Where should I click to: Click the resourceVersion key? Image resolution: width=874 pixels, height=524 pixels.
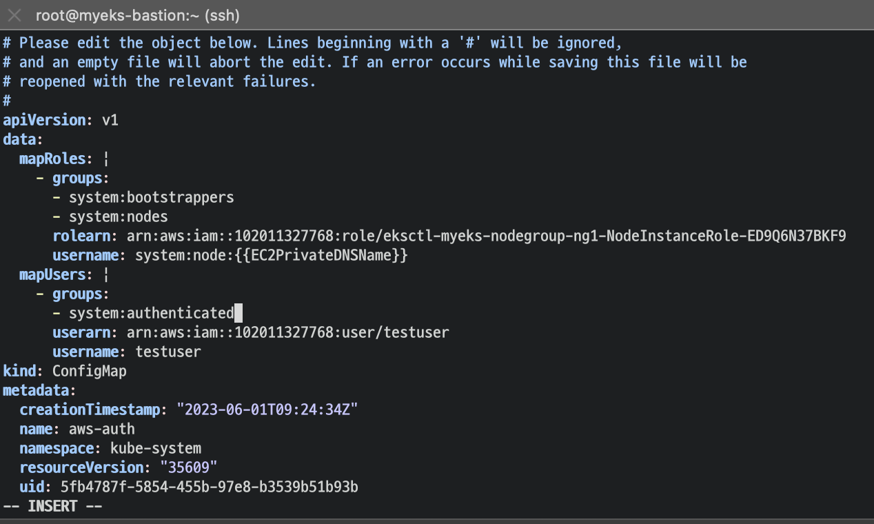[81, 467]
